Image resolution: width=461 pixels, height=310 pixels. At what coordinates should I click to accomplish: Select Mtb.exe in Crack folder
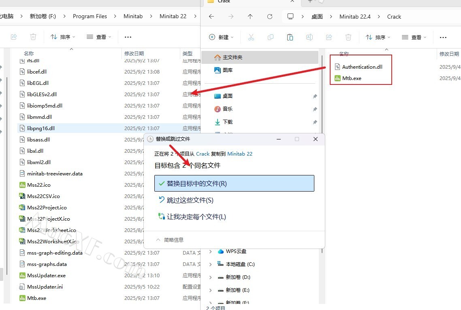coord(352,78)
